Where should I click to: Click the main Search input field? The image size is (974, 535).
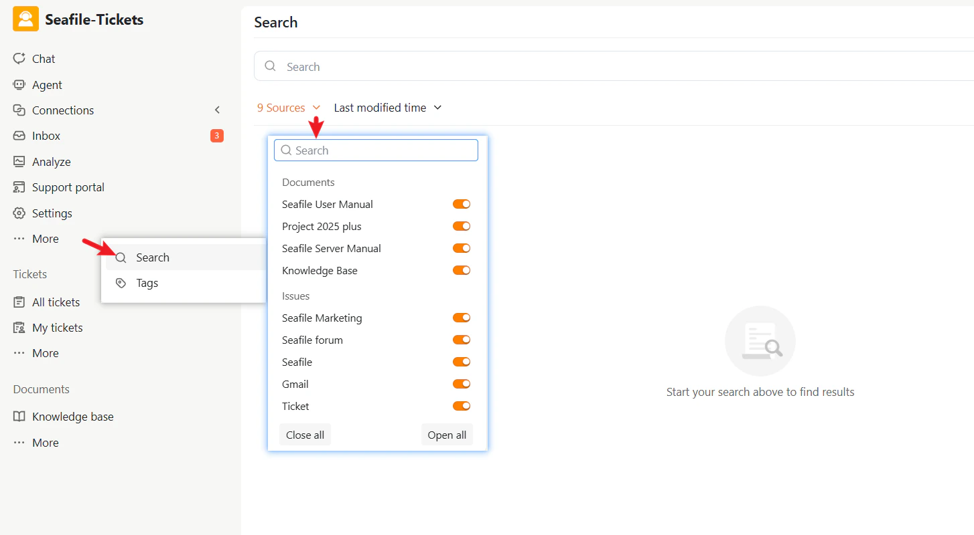point(614,66)
